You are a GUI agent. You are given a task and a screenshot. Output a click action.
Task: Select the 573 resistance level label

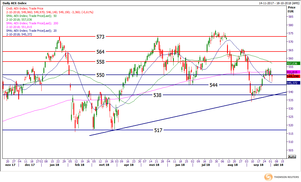(x=100, y=37)
